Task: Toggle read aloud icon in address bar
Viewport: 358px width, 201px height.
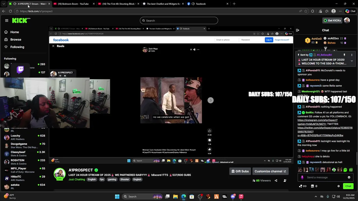Action: [x=300, y=11]
